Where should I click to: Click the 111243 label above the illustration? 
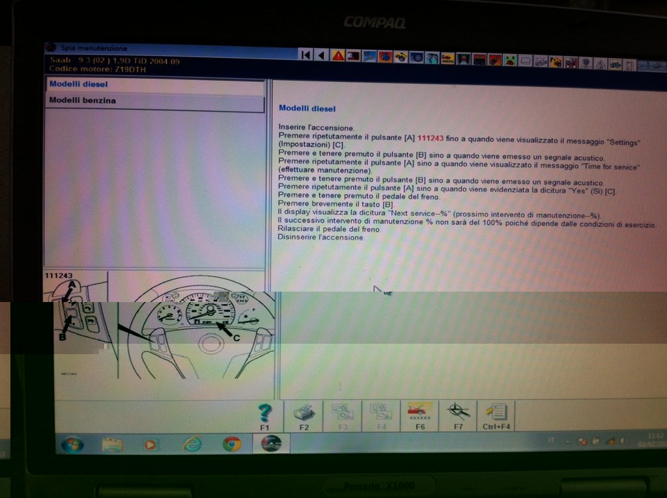tap(59, 275)
